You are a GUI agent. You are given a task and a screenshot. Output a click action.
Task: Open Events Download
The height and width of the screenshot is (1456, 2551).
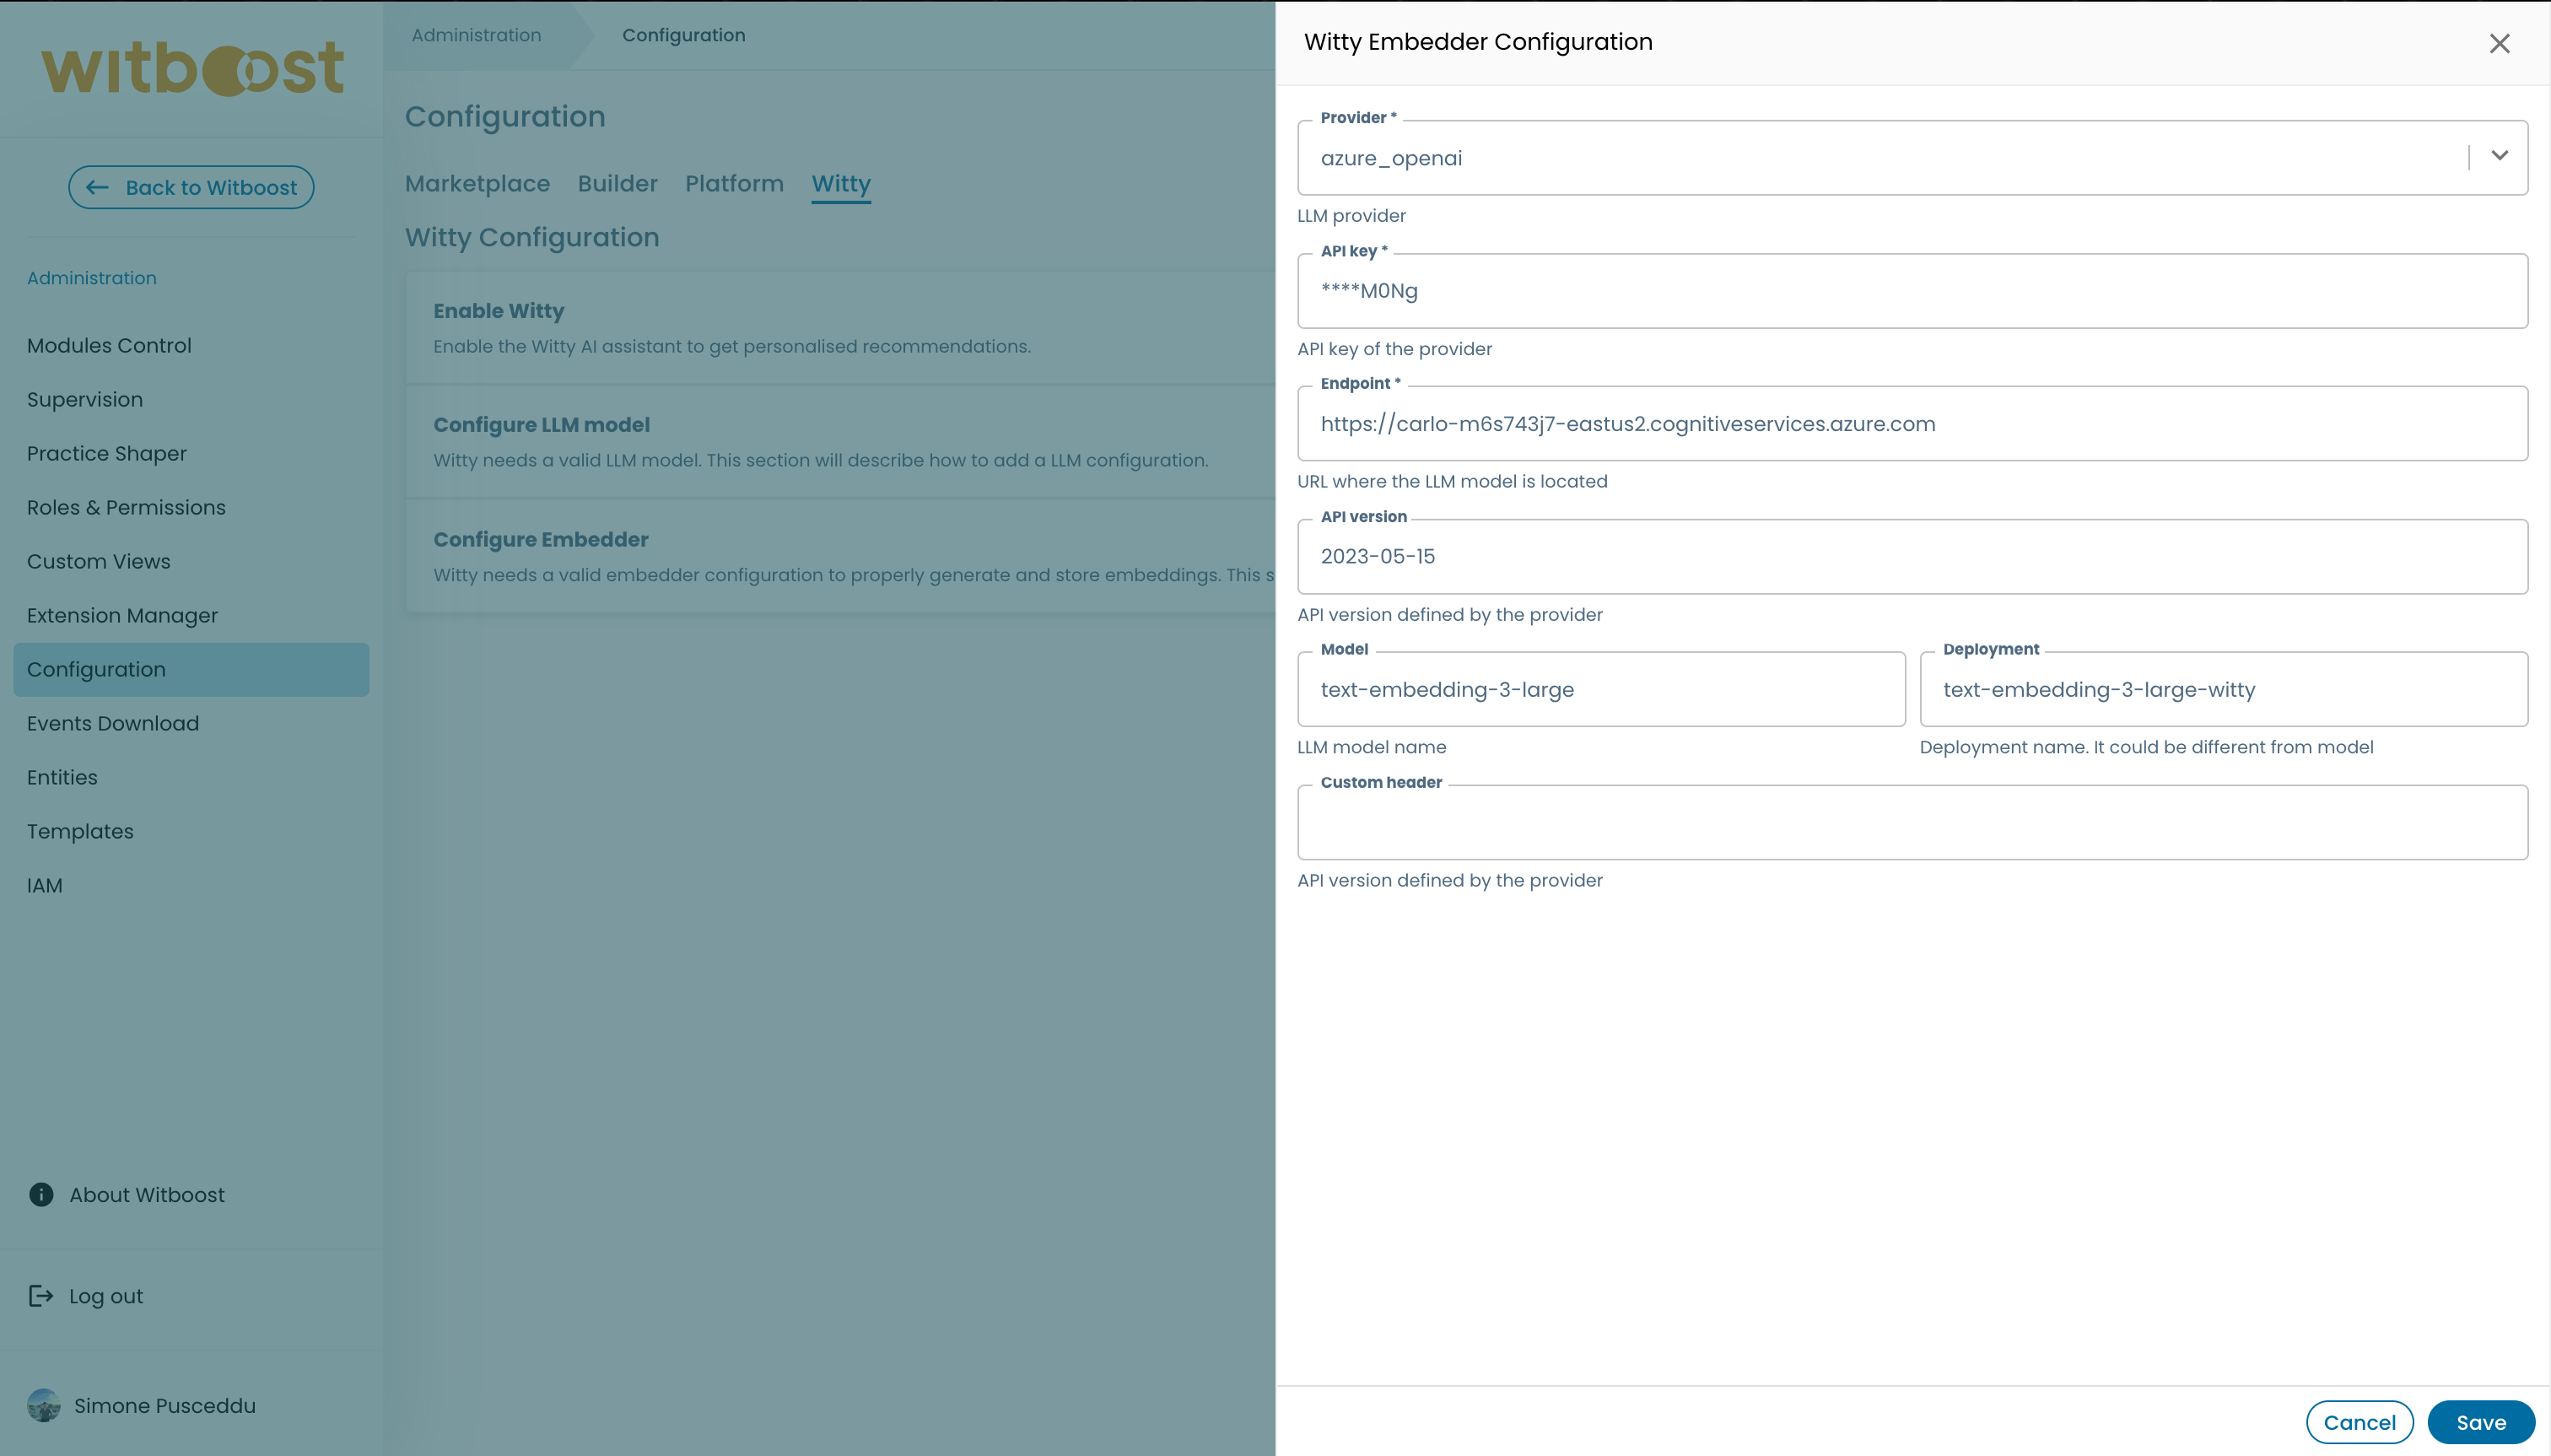click(x=191, y=723)
